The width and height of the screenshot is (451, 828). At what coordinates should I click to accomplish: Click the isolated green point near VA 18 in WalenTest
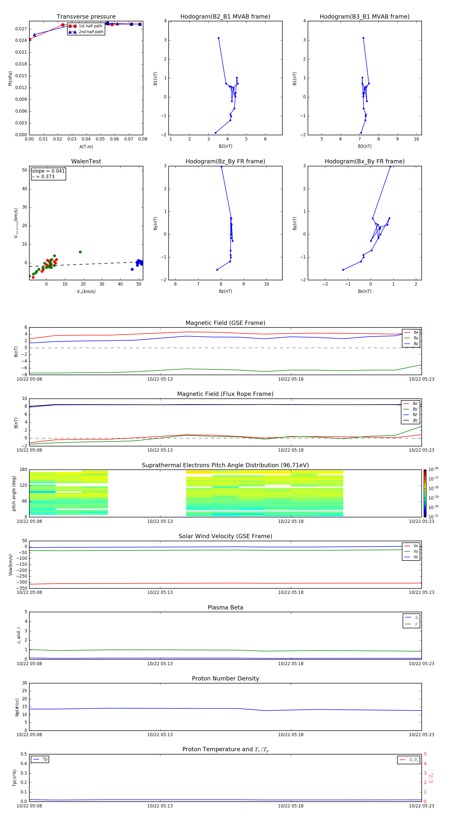point(80,252)
